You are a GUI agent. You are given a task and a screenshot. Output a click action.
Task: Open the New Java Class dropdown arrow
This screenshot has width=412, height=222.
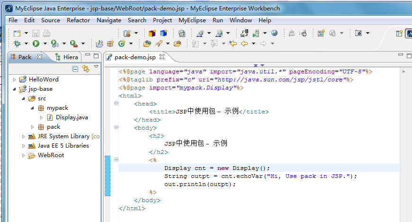click(x=131, y=44)
